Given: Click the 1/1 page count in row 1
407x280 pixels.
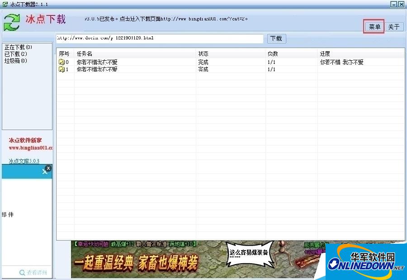Looking at the screenshot, I should coord(271,69).
